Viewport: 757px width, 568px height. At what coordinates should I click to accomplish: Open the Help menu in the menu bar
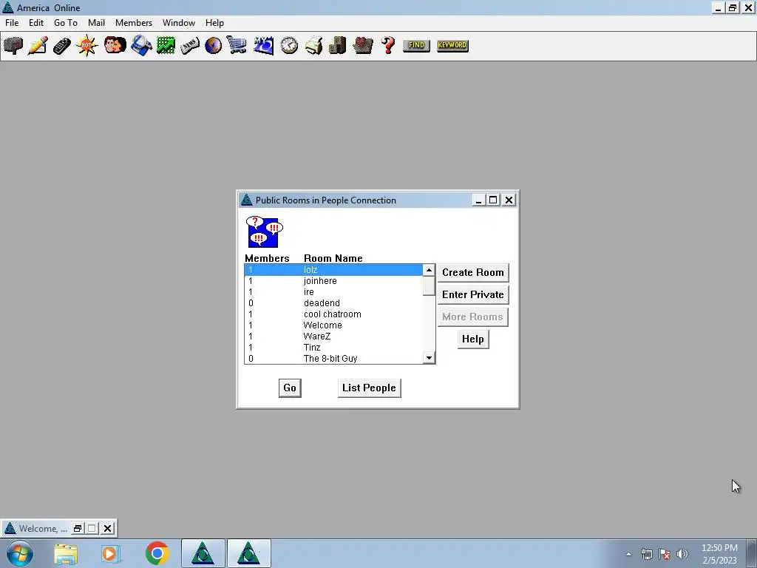(214, 23)
